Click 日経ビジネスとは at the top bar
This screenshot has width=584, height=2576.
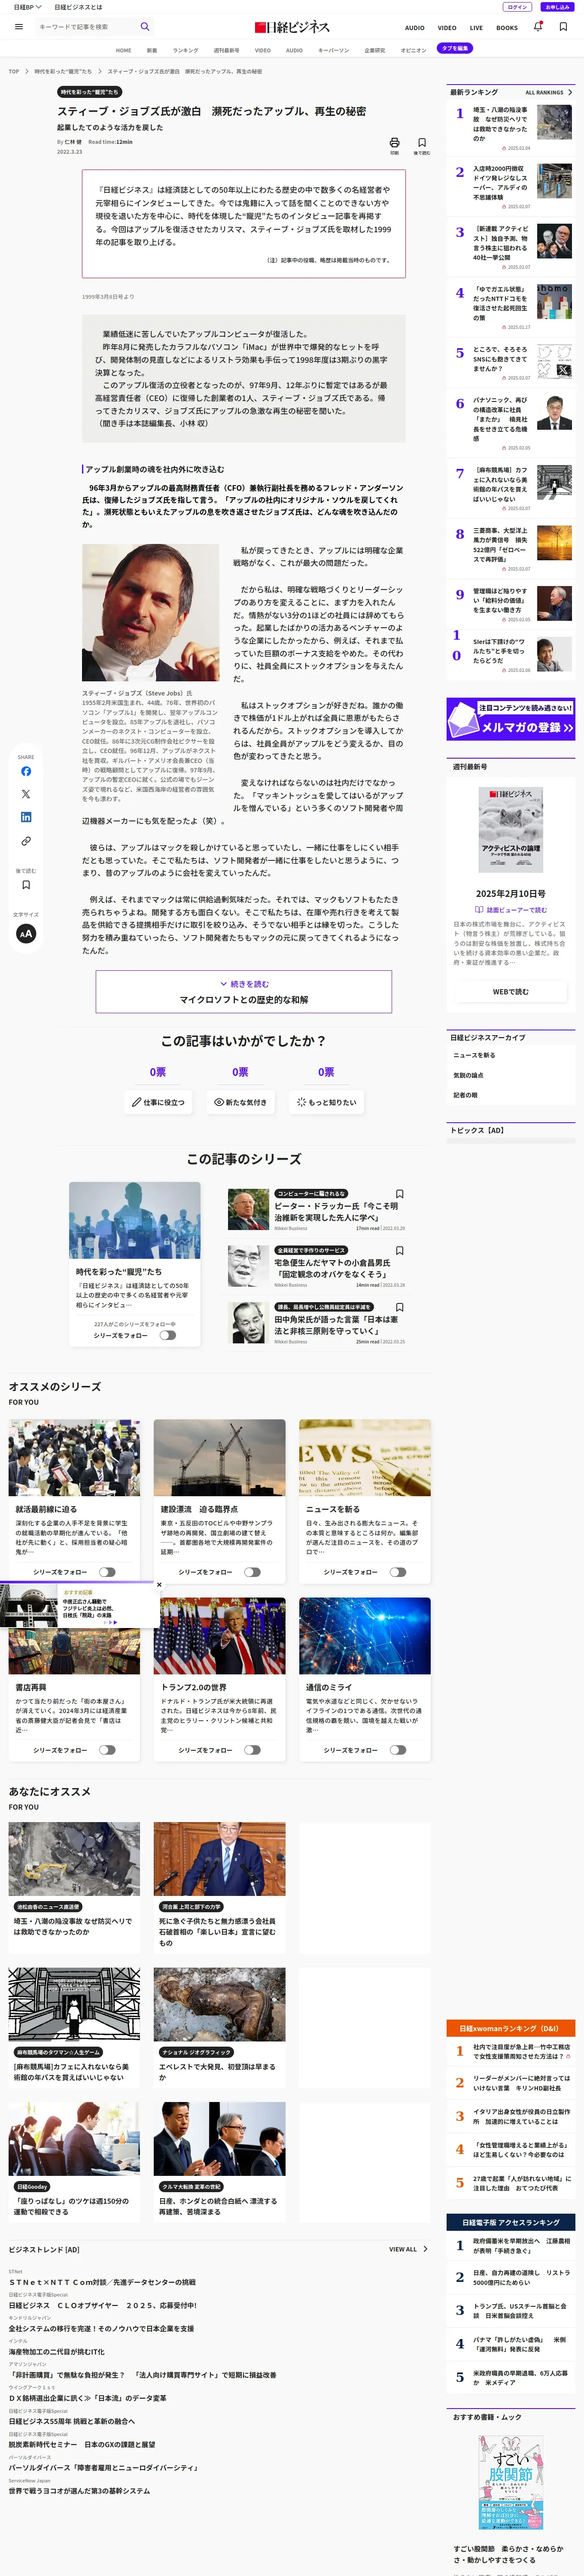[x=78, y=7]
